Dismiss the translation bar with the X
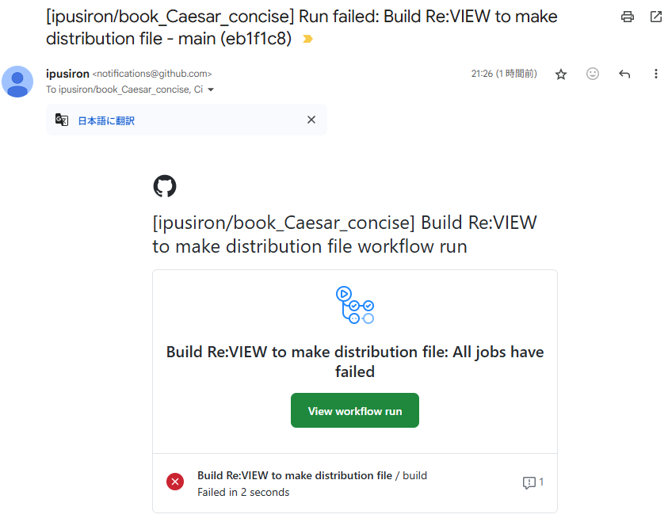Image resolution: width=668 pixels, height=522 pixels. point(311,120)
